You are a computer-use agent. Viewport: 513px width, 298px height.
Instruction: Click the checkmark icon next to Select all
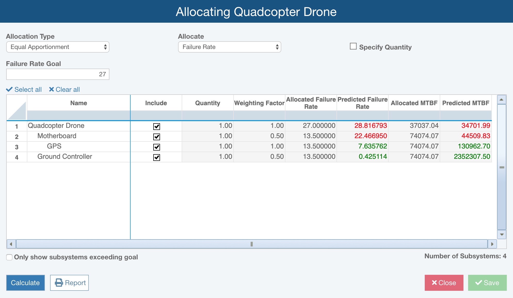10,89
